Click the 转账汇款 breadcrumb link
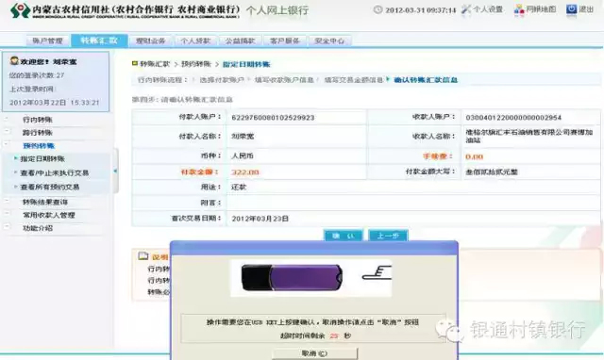 tap(155, 64)
